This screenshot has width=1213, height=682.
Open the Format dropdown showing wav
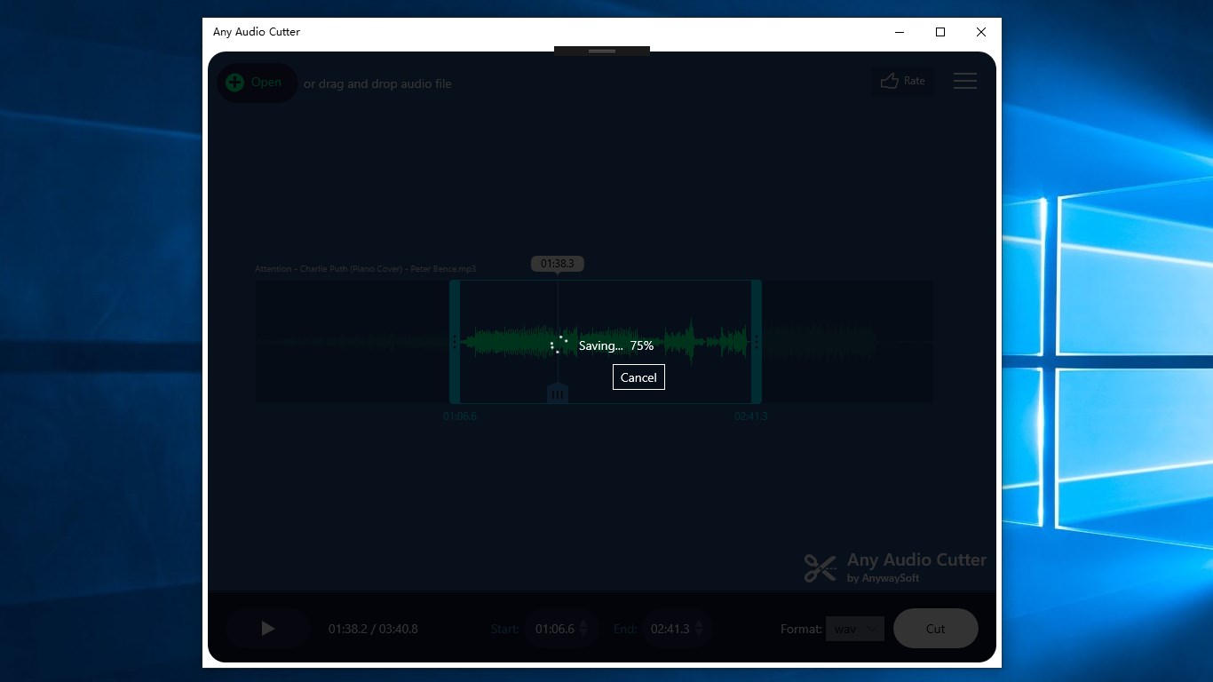coord(855,628)
